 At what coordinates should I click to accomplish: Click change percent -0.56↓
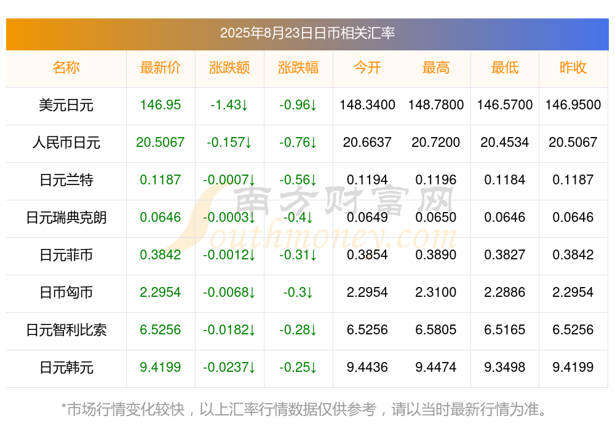point(298,179)
